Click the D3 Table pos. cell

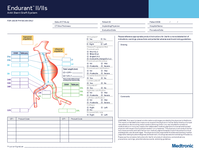[x=24, y=73]
